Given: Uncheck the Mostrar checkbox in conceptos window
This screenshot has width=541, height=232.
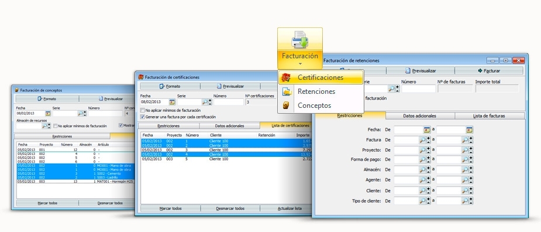Looking at the screenshot, I should (120, 125).
